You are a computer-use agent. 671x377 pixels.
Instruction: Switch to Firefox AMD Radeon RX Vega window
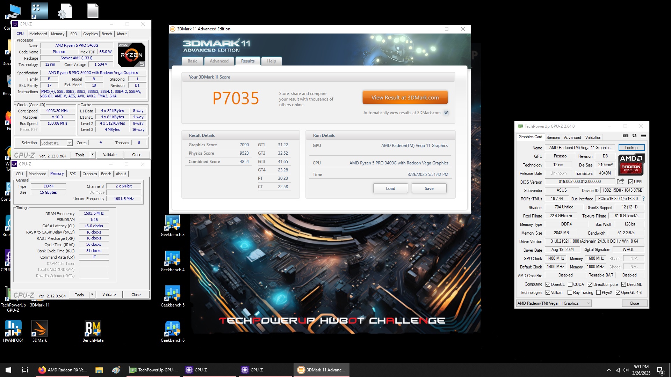tap(63, 370)
